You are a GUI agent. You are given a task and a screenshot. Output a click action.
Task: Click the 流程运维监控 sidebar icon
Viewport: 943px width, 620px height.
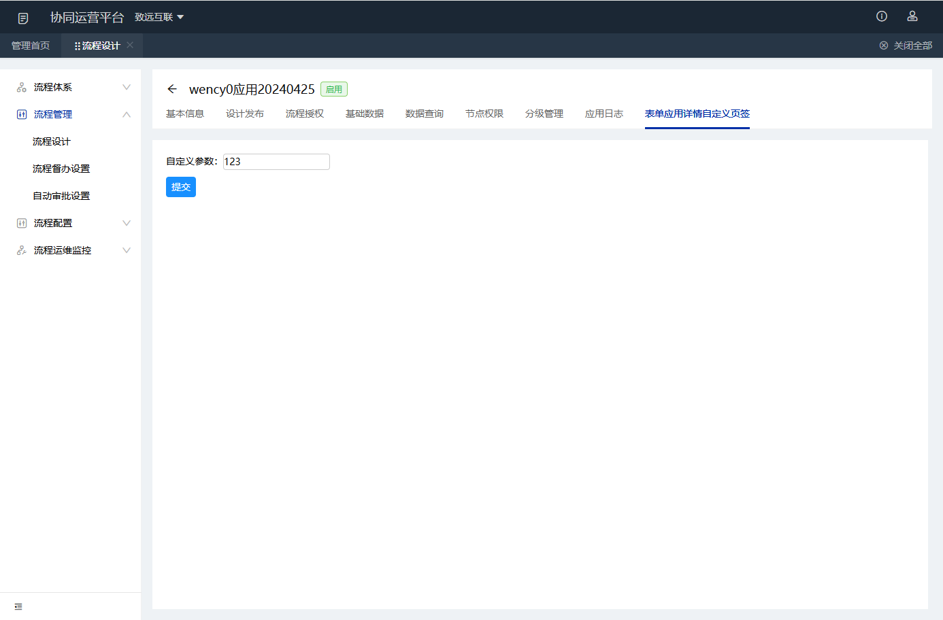(20, 250)
